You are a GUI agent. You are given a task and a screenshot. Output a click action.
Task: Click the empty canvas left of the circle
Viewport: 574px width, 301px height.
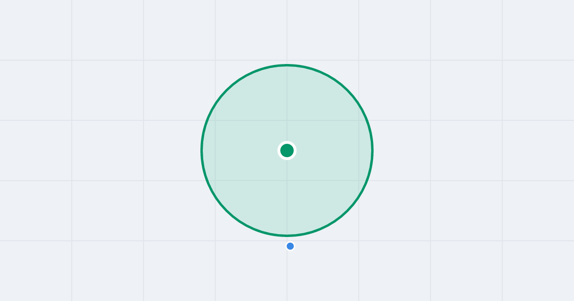[x=108, y=150]
